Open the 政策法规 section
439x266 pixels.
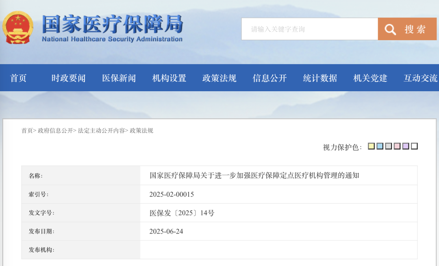point(219,78)
